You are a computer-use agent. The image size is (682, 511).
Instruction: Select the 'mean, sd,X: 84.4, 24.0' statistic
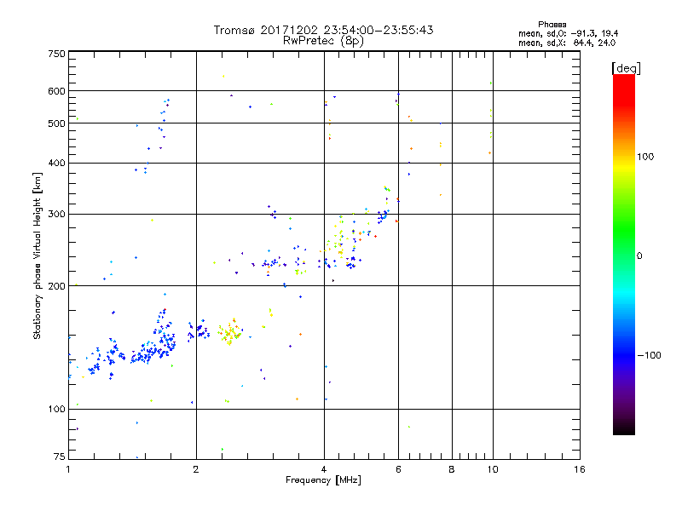coord(567,43)
